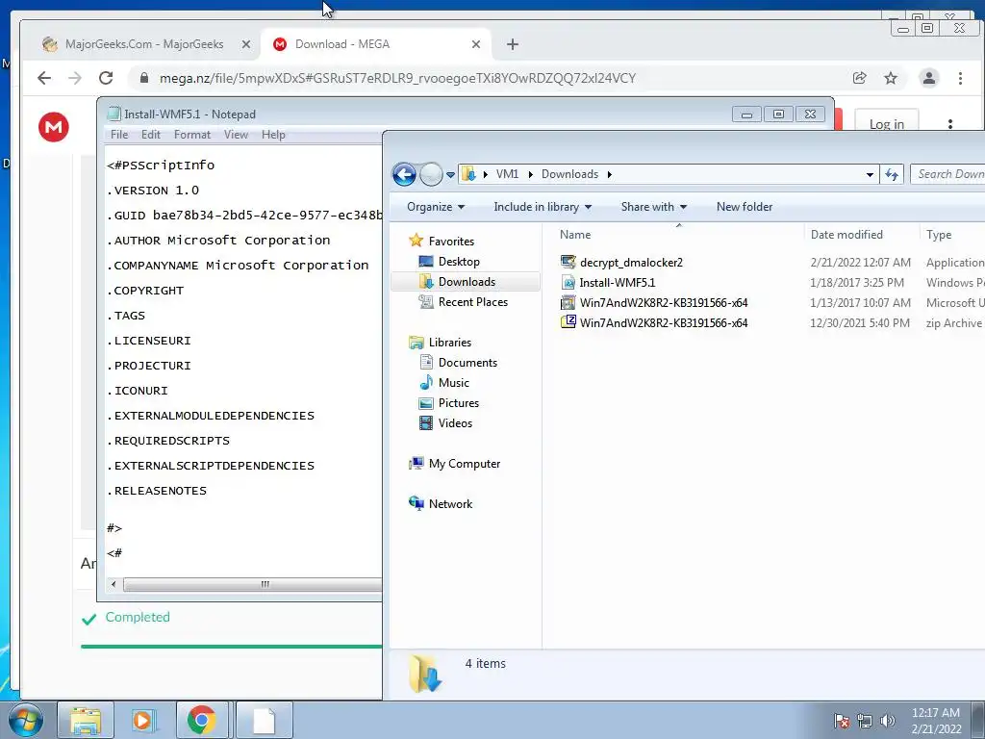The width and height of the screenshot is (985, 739).
Task: Click Downloads in the Explorer breadcrumb
Action: (569, 174)
